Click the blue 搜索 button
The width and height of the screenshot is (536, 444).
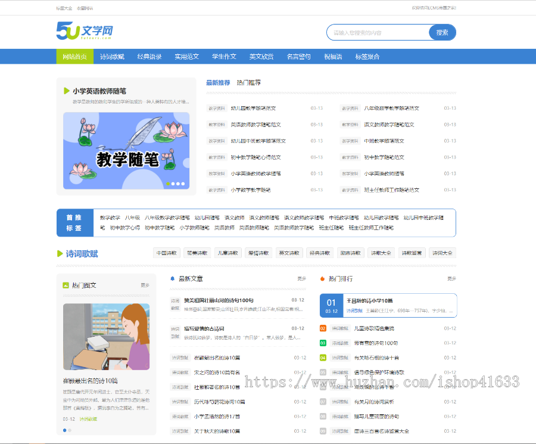(x=442, y=33)
